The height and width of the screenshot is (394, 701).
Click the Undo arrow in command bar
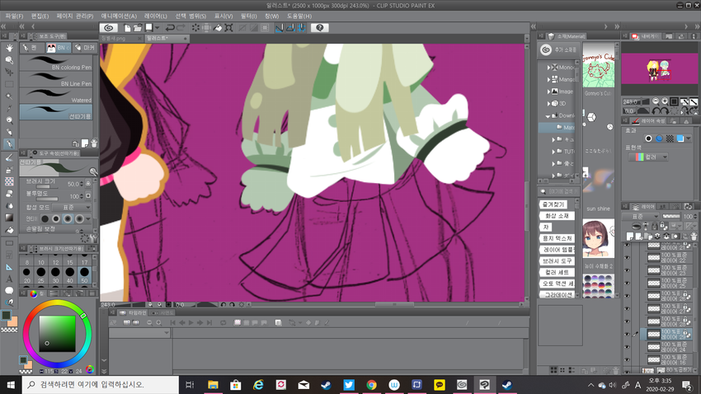(170, 28)
